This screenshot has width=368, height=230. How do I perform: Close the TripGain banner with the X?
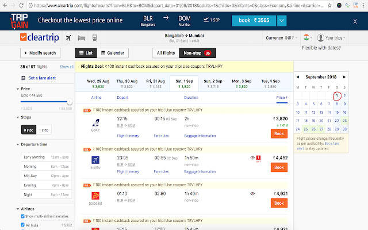click(x=355, y=22)
